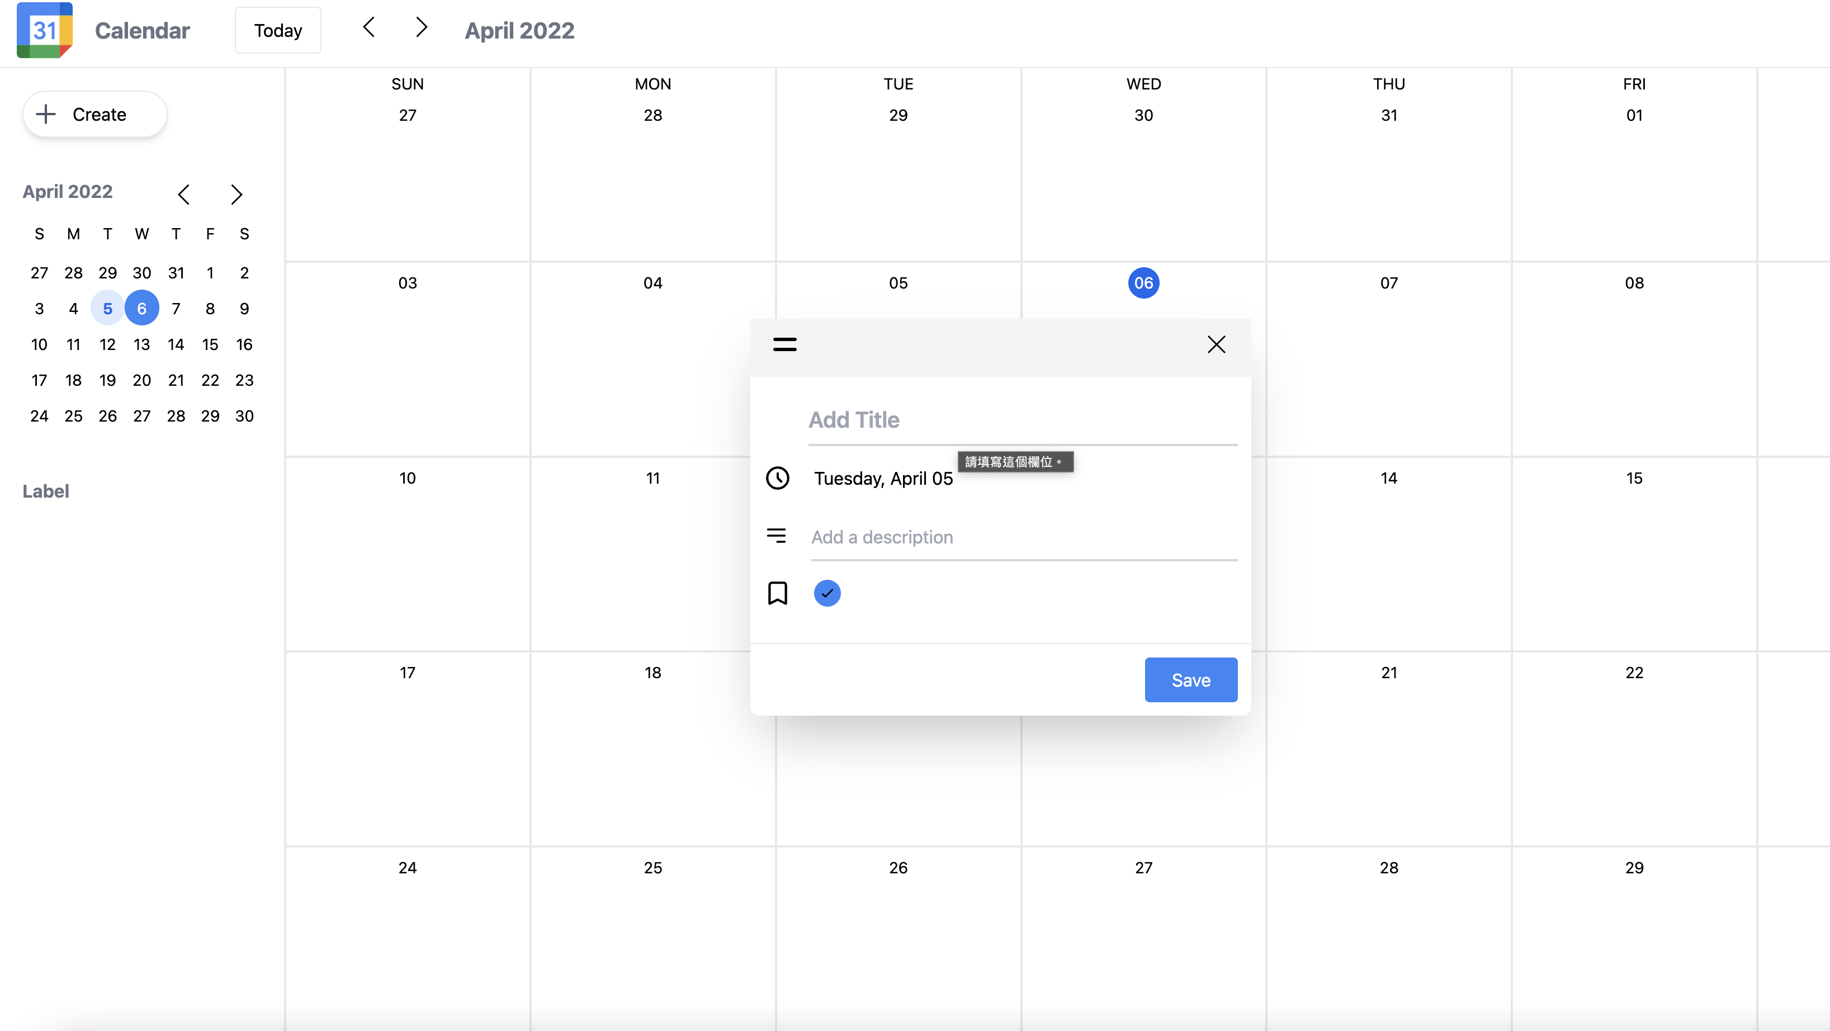Select March 31 under THU column

[x=1389, y=115]
